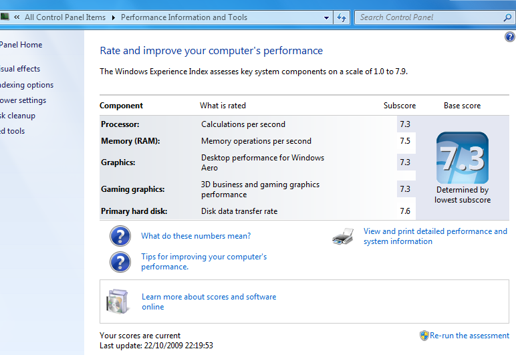Click question icon beside Tips for improving
Viewport: 516px width, 355px height.
tap(120, 262)
